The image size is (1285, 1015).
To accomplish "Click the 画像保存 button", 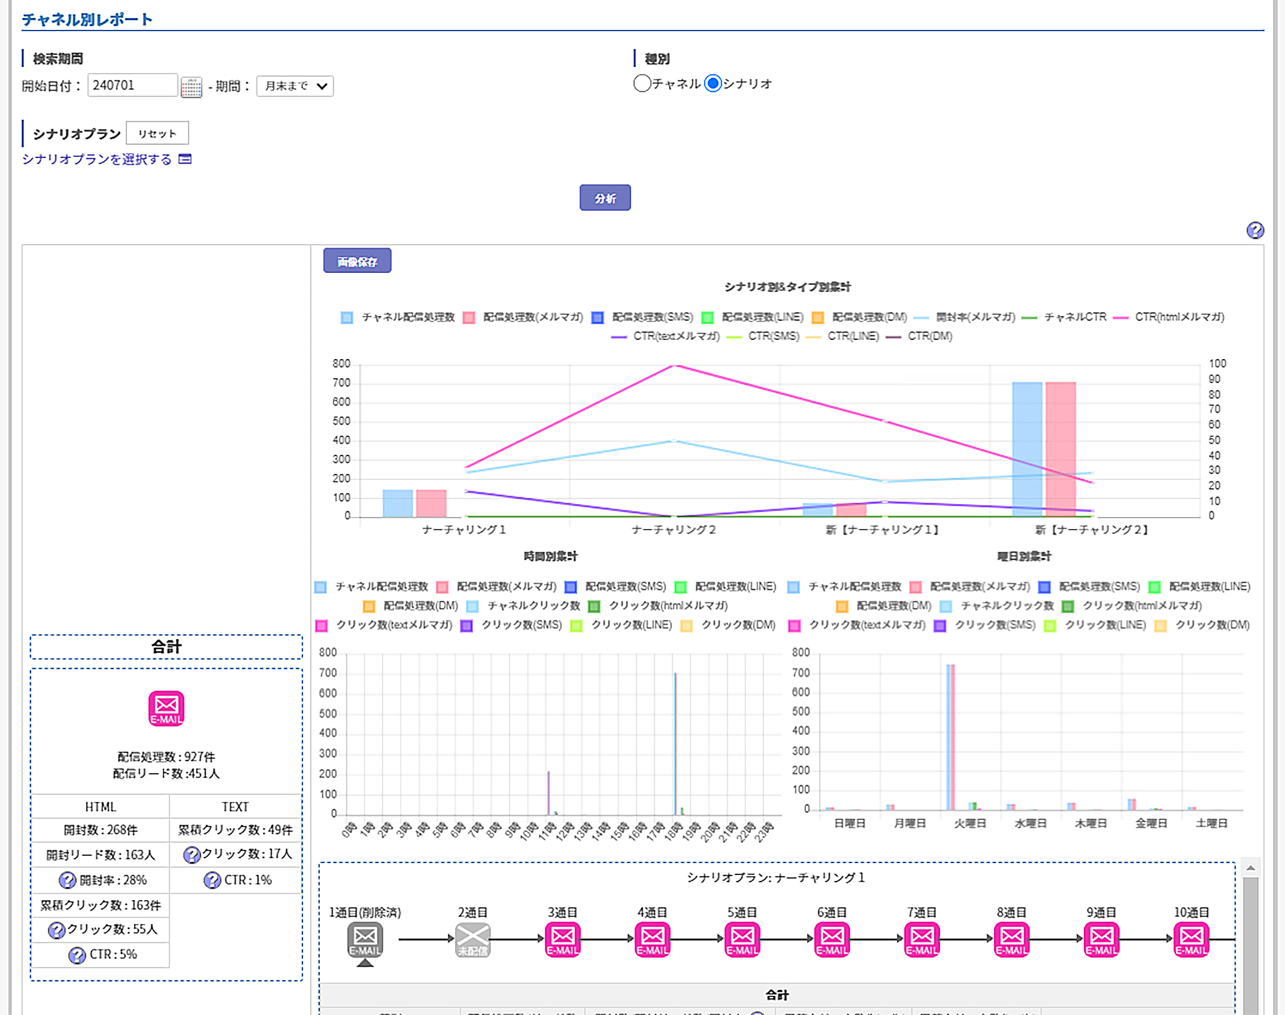I will point(357,261).
